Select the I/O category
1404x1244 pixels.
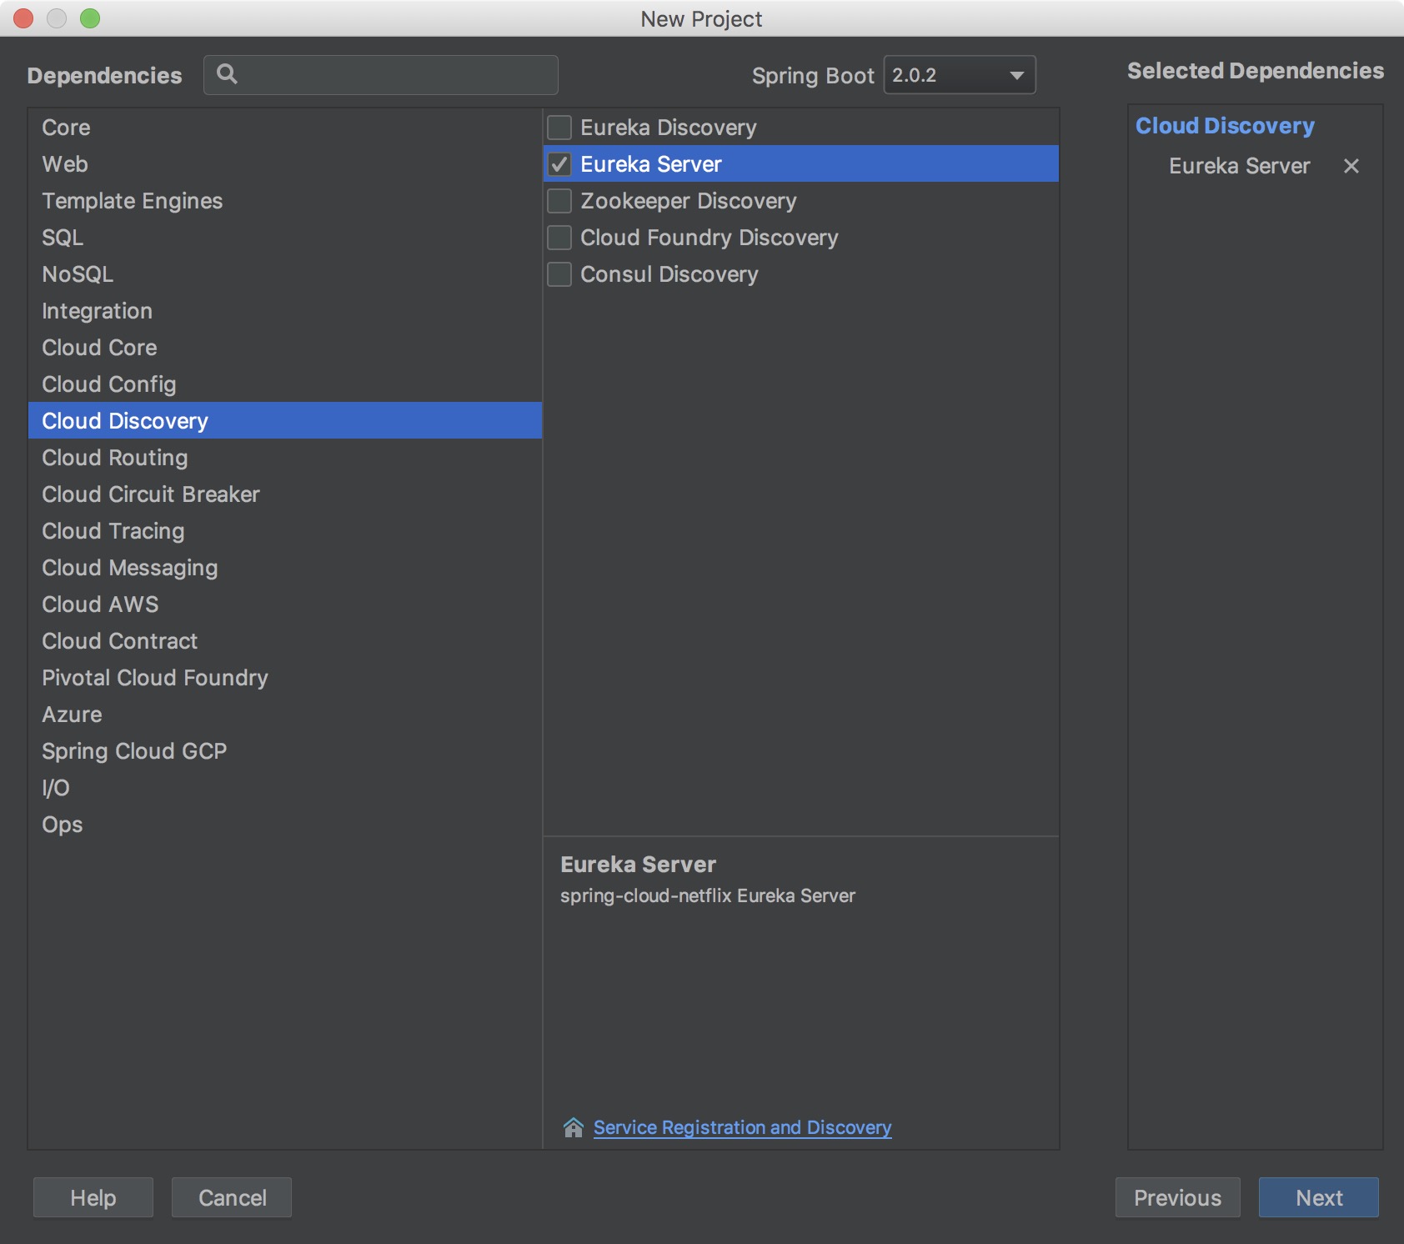(285, 788)
